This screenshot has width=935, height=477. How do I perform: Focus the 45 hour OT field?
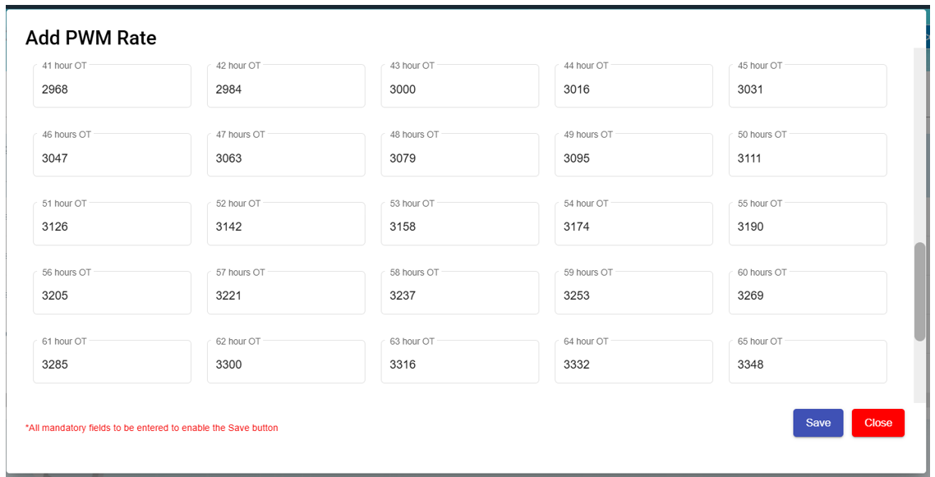(807, 89)
